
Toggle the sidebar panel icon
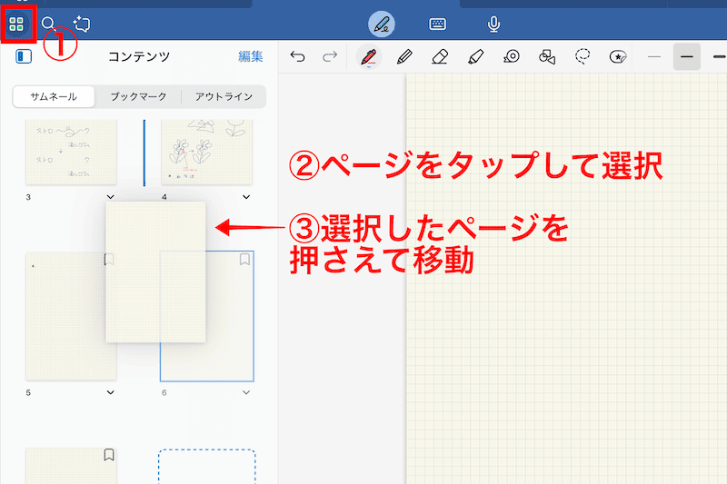coord(24,56)
